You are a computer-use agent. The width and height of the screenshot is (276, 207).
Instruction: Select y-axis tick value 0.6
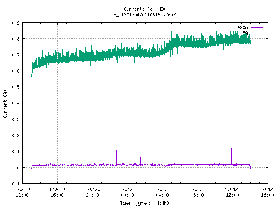click(x=16, y=71)
